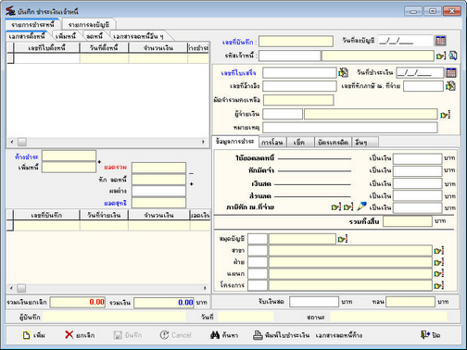This screenshot has width=467, height=350.
Task: Click the icon next to เลขที่ใบเสร็จ field
Action: [x=343, y=72]
